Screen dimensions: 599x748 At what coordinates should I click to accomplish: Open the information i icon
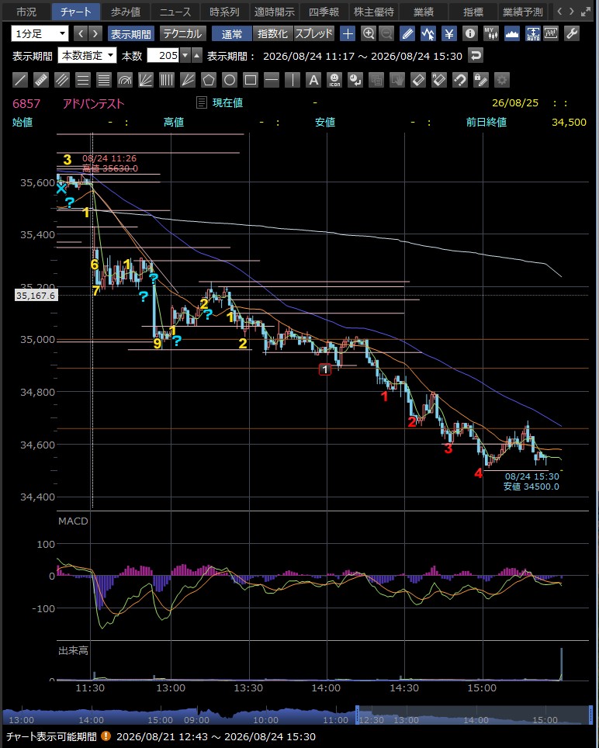[470, 33]
